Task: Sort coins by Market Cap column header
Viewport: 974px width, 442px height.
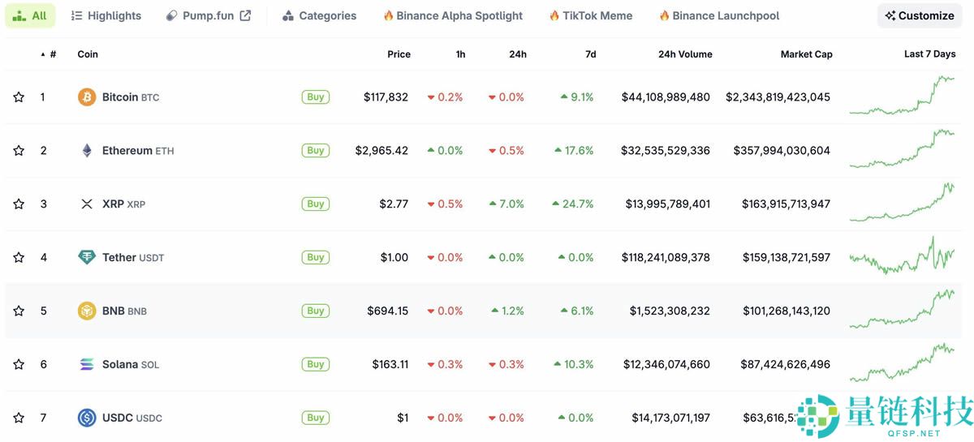Action: (x=806, y=54)
